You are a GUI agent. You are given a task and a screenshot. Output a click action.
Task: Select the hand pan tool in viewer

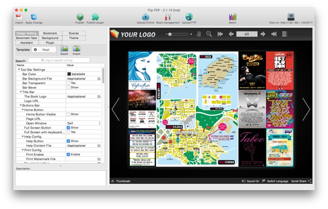(198, 34)
